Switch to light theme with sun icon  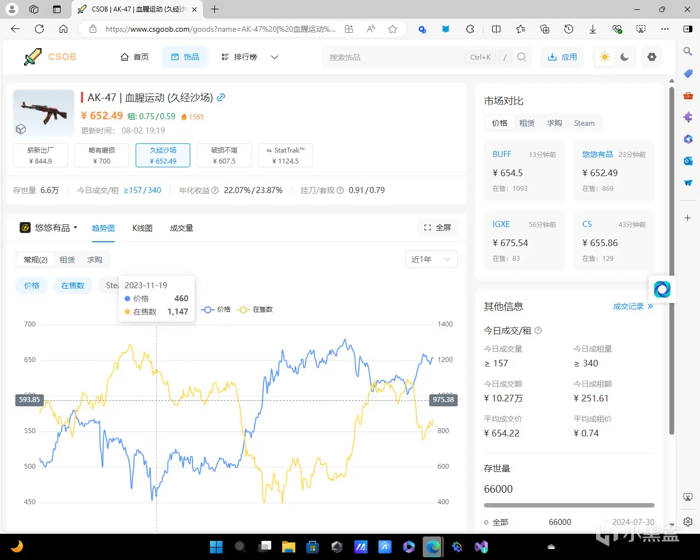coord(605,57)
